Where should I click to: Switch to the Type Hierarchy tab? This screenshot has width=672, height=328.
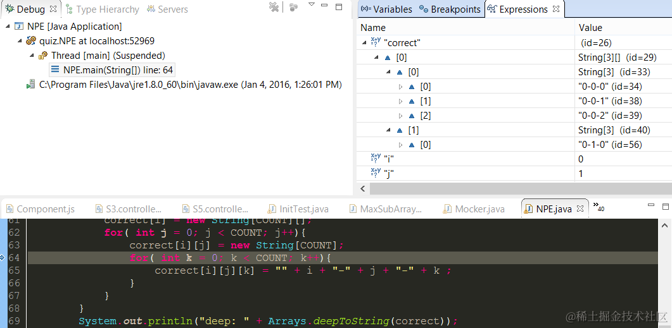click(x=102, y=9)
